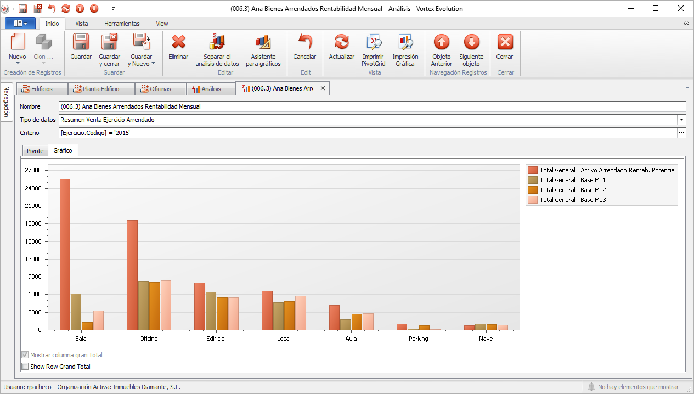Click the Actualizar refresh icon

[x=341, y=42]
